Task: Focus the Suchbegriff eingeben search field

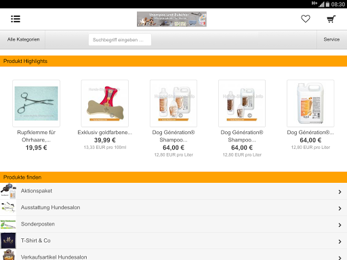Action: coord(120,40)
